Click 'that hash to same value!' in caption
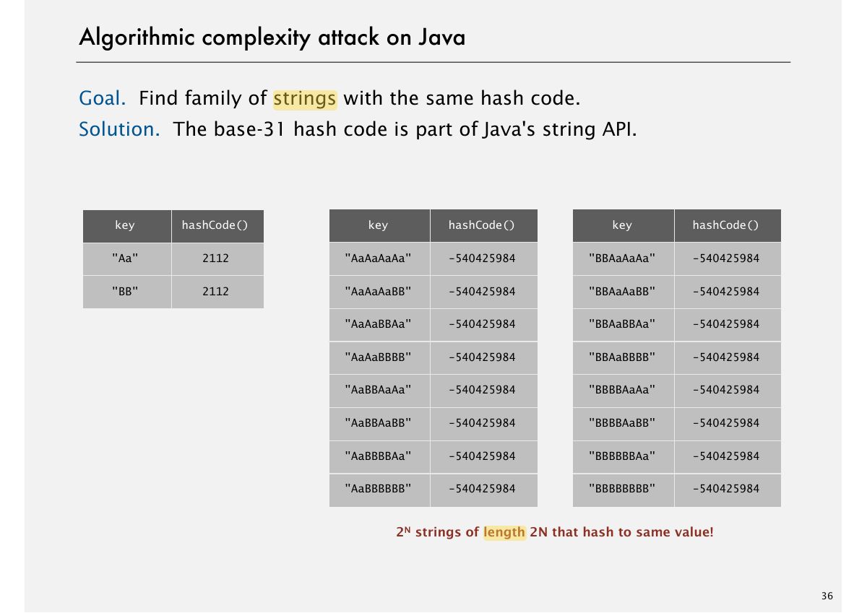 coord(633,533)
